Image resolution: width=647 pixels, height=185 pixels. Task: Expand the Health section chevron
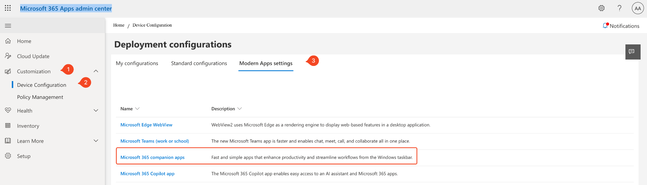pos(96,111)
